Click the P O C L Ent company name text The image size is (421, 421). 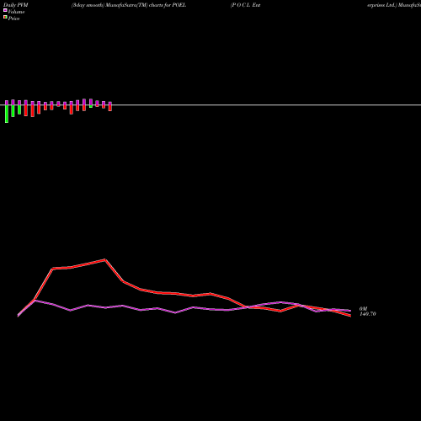(245, 5)
